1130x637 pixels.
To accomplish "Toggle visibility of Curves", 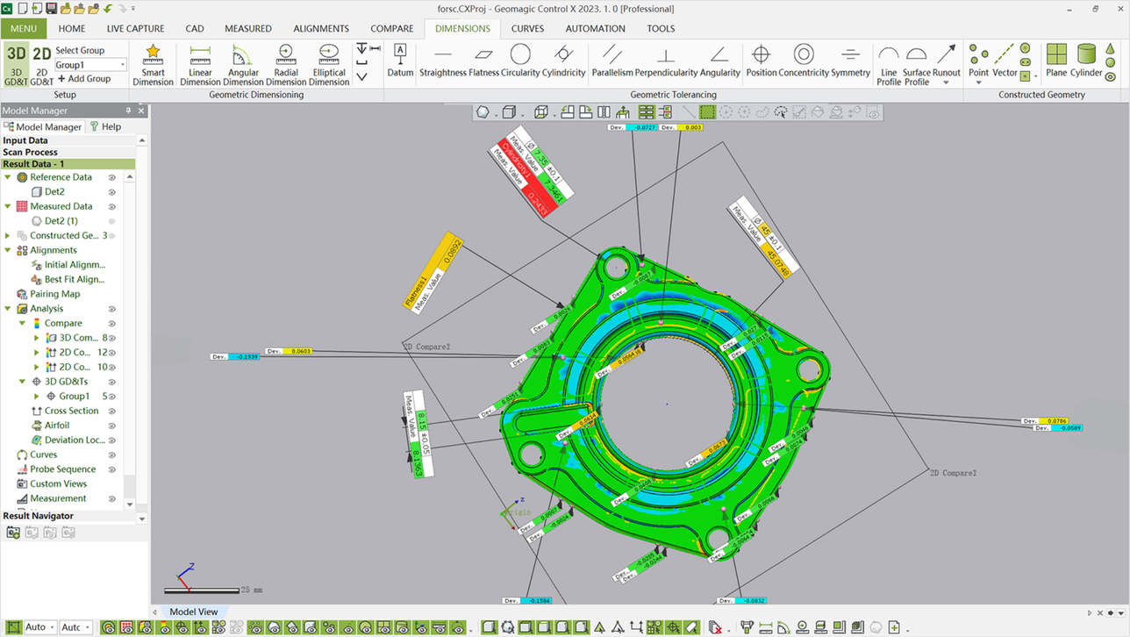I will pyautogui.click(x=112, y=454).
